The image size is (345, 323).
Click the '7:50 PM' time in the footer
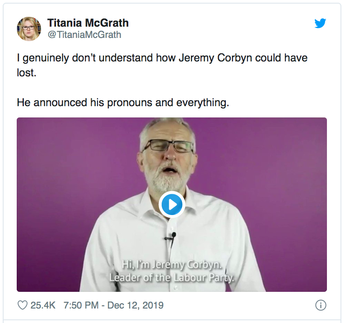point(81,305)
